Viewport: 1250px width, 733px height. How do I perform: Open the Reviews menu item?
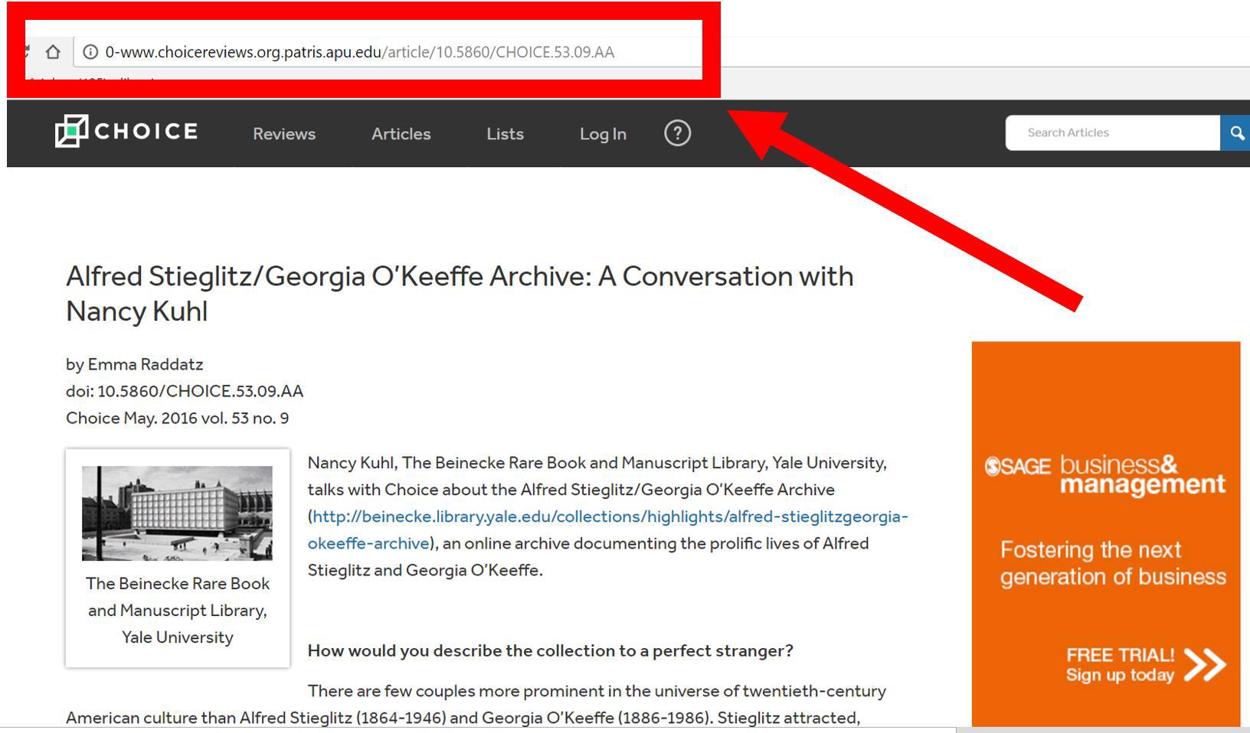click(284, 134)
